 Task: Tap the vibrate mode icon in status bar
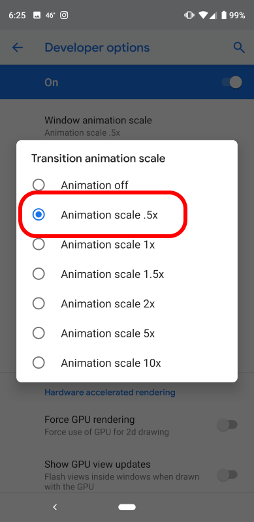click(x=189, y=15)
